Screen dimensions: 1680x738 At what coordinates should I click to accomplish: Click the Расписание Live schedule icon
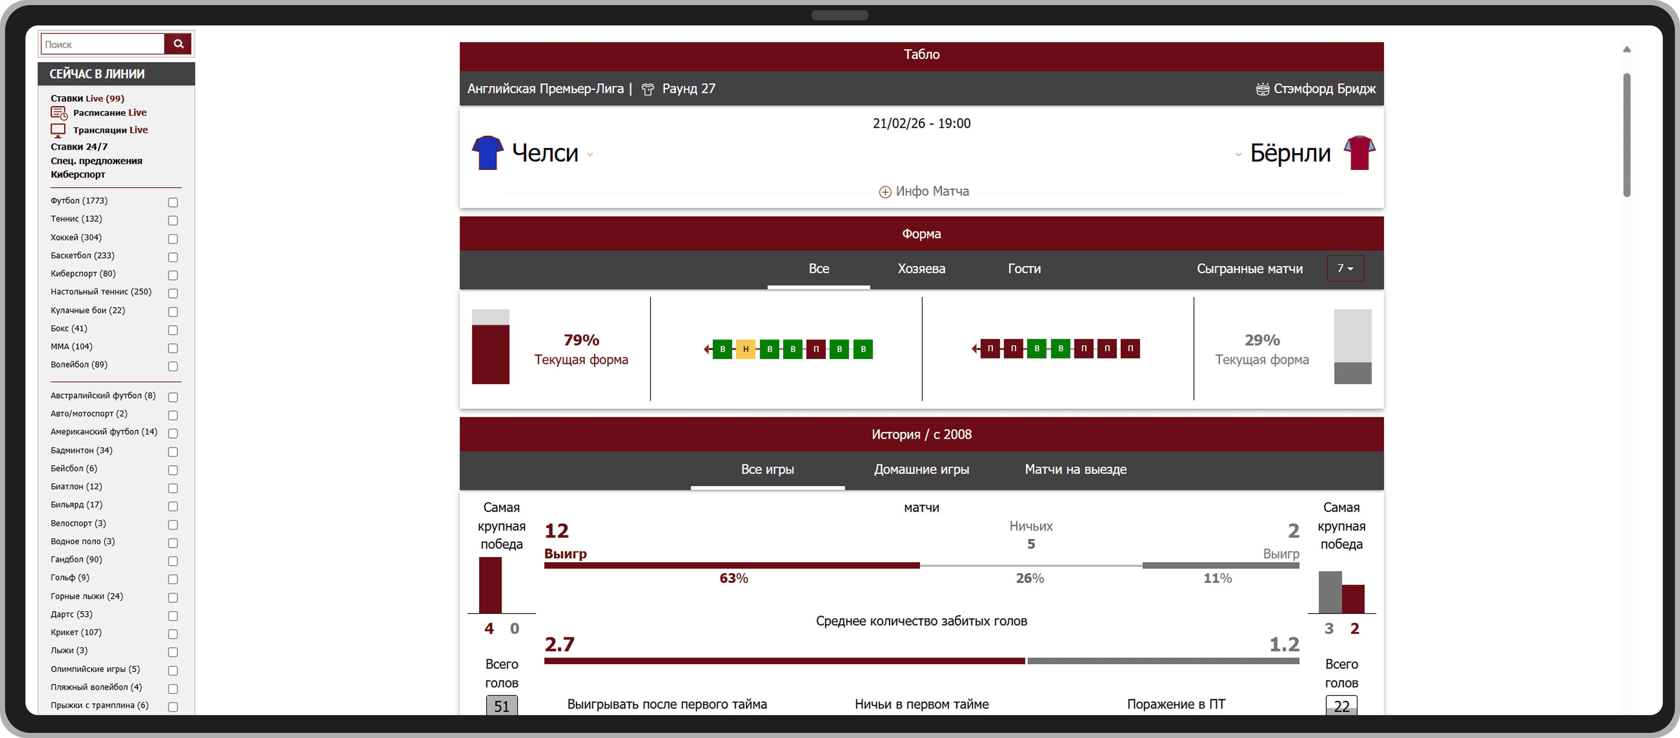click(59, 113)
